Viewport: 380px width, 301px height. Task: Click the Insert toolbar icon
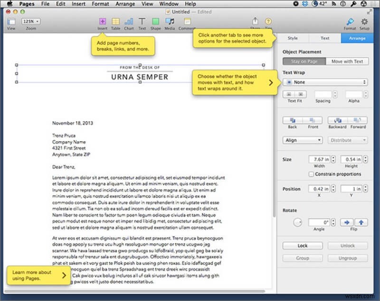click(102, 22)
